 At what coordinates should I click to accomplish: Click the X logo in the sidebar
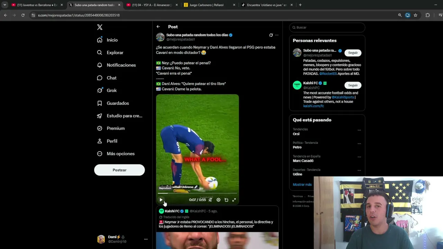100,27
